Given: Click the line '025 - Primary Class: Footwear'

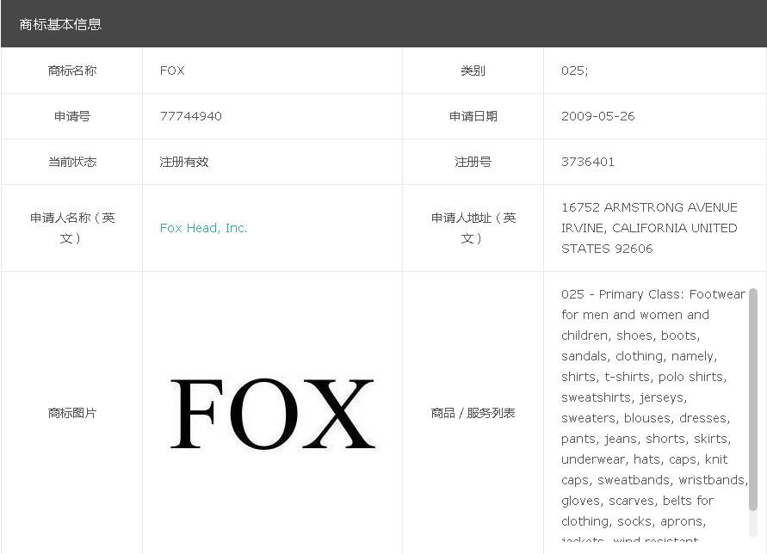Looking at the screenshot, I should coord(653,294).
